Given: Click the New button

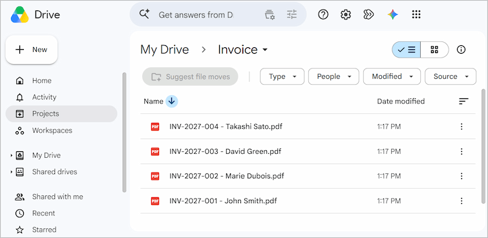Looking at the screenshot, I should tap(32, 50).
